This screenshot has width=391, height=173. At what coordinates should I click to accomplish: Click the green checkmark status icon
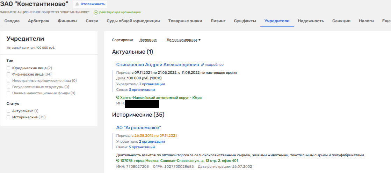pos(96,12)
